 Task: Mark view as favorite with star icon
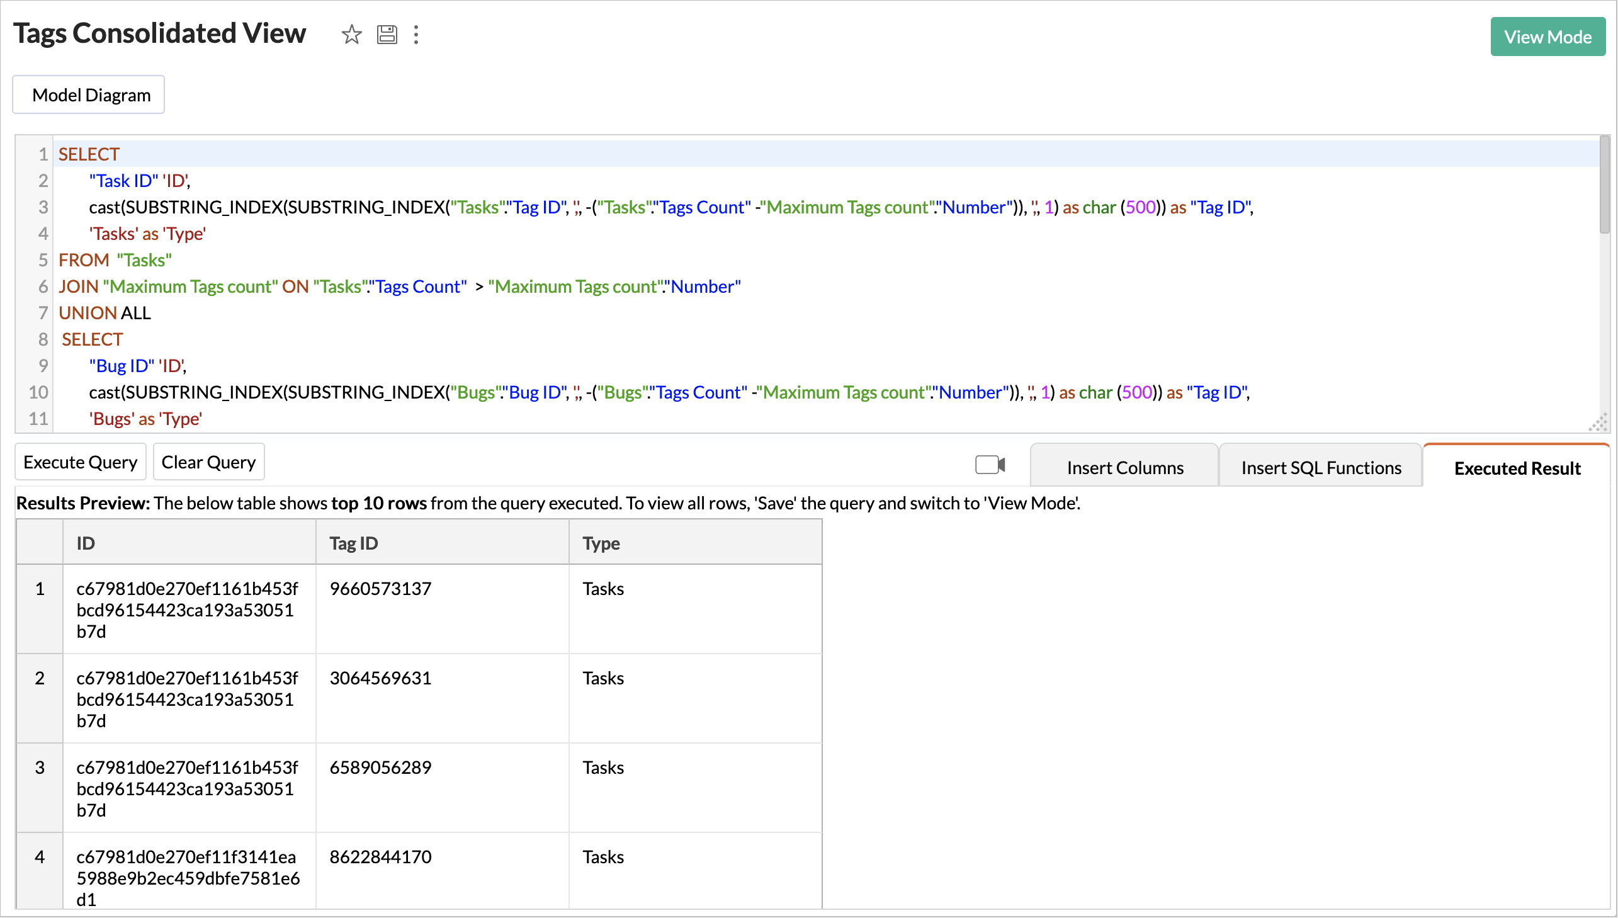click(x=351, y=34)
